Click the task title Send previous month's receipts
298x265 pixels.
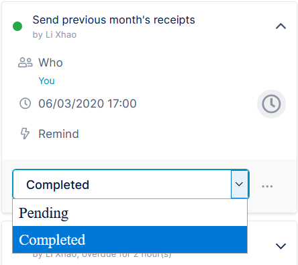coord(114,20)
